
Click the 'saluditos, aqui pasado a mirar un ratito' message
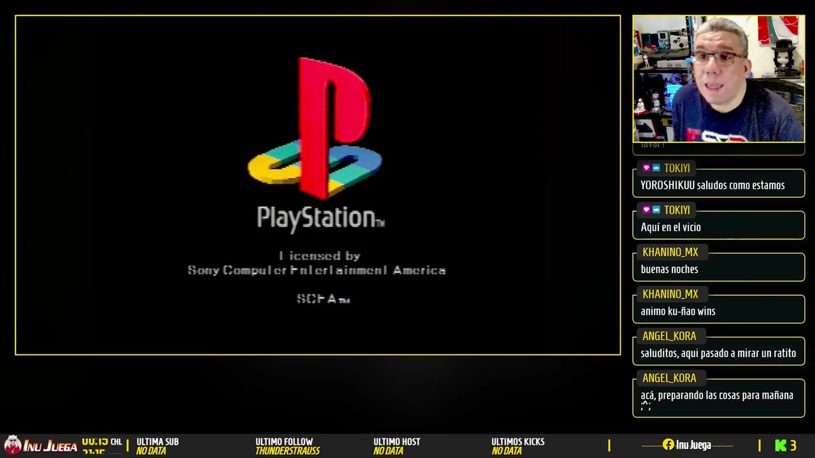(x=718, y=353)
